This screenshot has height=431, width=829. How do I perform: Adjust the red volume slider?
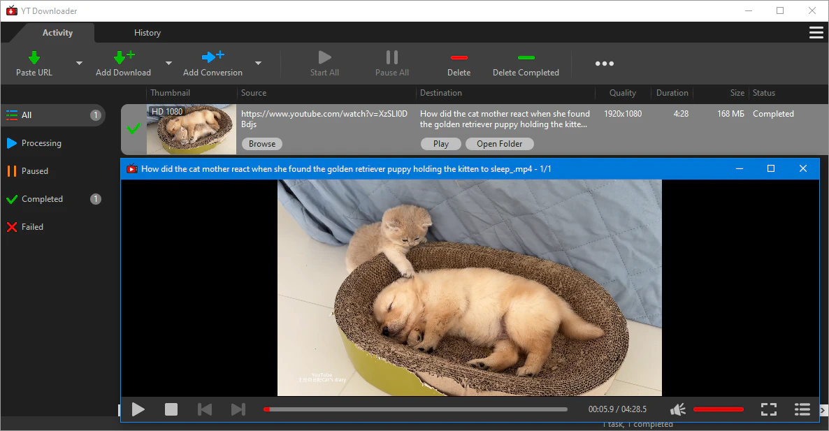[x=718, y=409]
